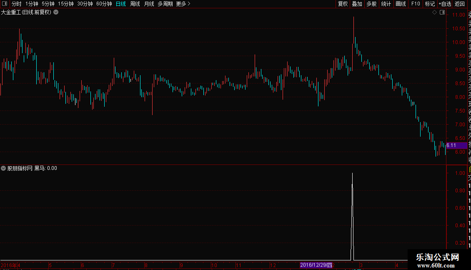Toggle the side panel icon at top-left

(5, 4)
